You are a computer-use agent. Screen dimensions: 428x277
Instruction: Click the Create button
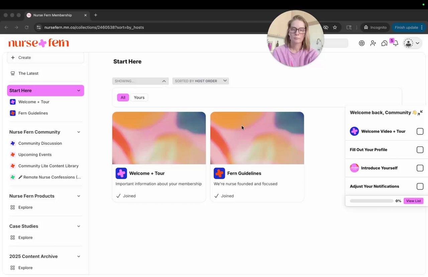pyautogui.click(x=45, y=58)
